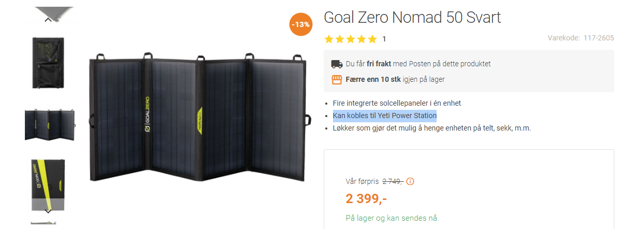Click the crossed-out 2 749,- price
Screen dimensions: 635x229
pos(393,181)
